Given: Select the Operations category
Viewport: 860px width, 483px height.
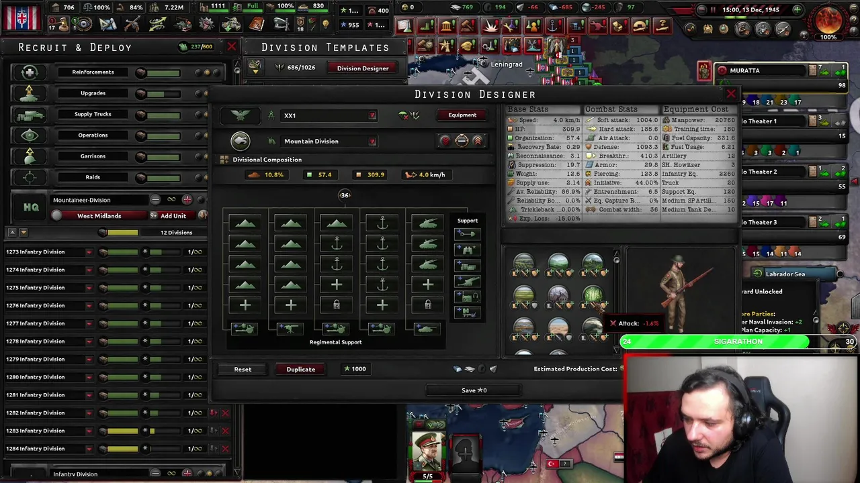Looking at the screenshot, I should coord(93,135).
